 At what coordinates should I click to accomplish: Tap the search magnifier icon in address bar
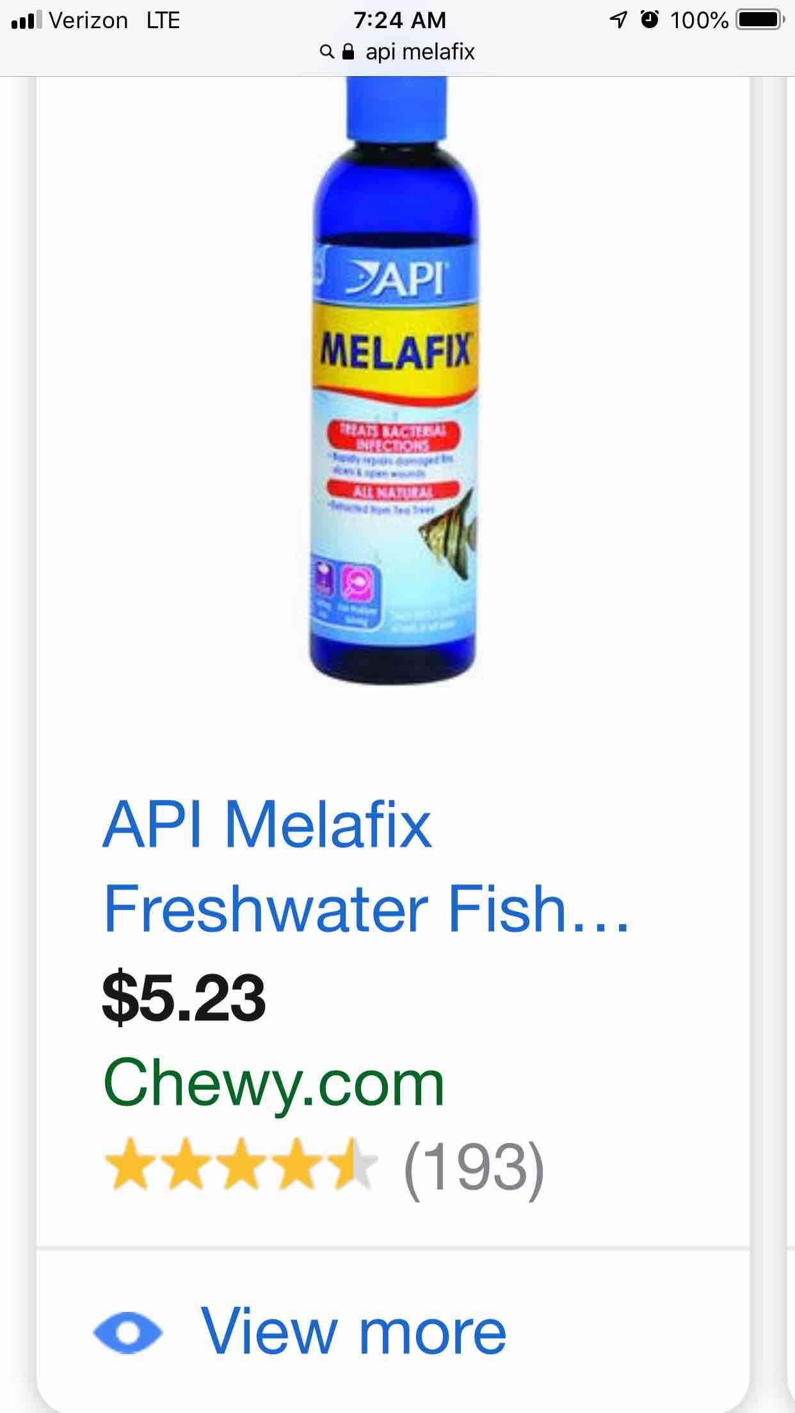326,52
